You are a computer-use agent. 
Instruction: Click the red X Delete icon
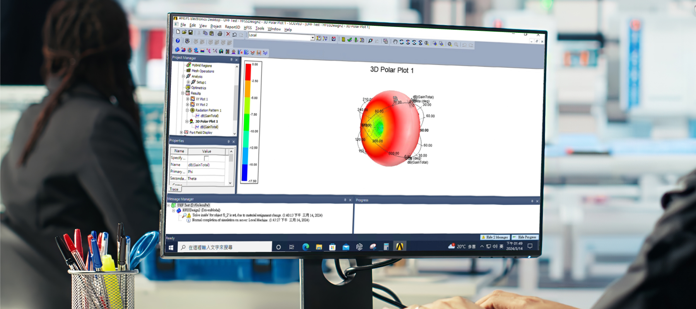pos(228,34)
